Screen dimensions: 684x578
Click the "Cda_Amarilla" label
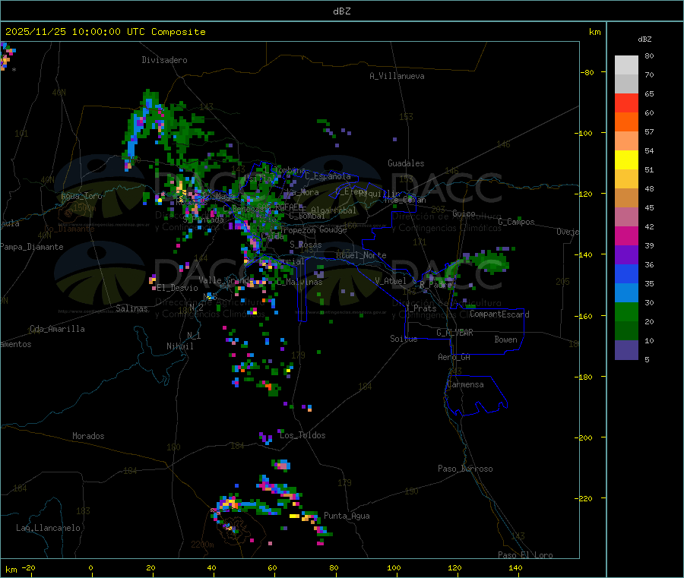(x=57, y=329)
